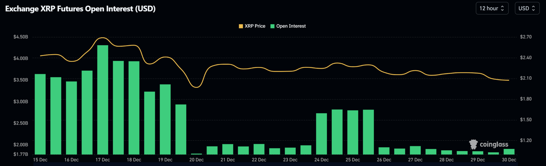Viewport: 546px width, 166px height.
Task: Click the price line dip at 20 Dec
Action: pyautogui.click(x=196, y=87)
